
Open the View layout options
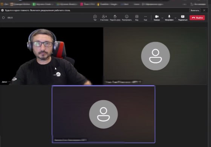pos(137,18)
